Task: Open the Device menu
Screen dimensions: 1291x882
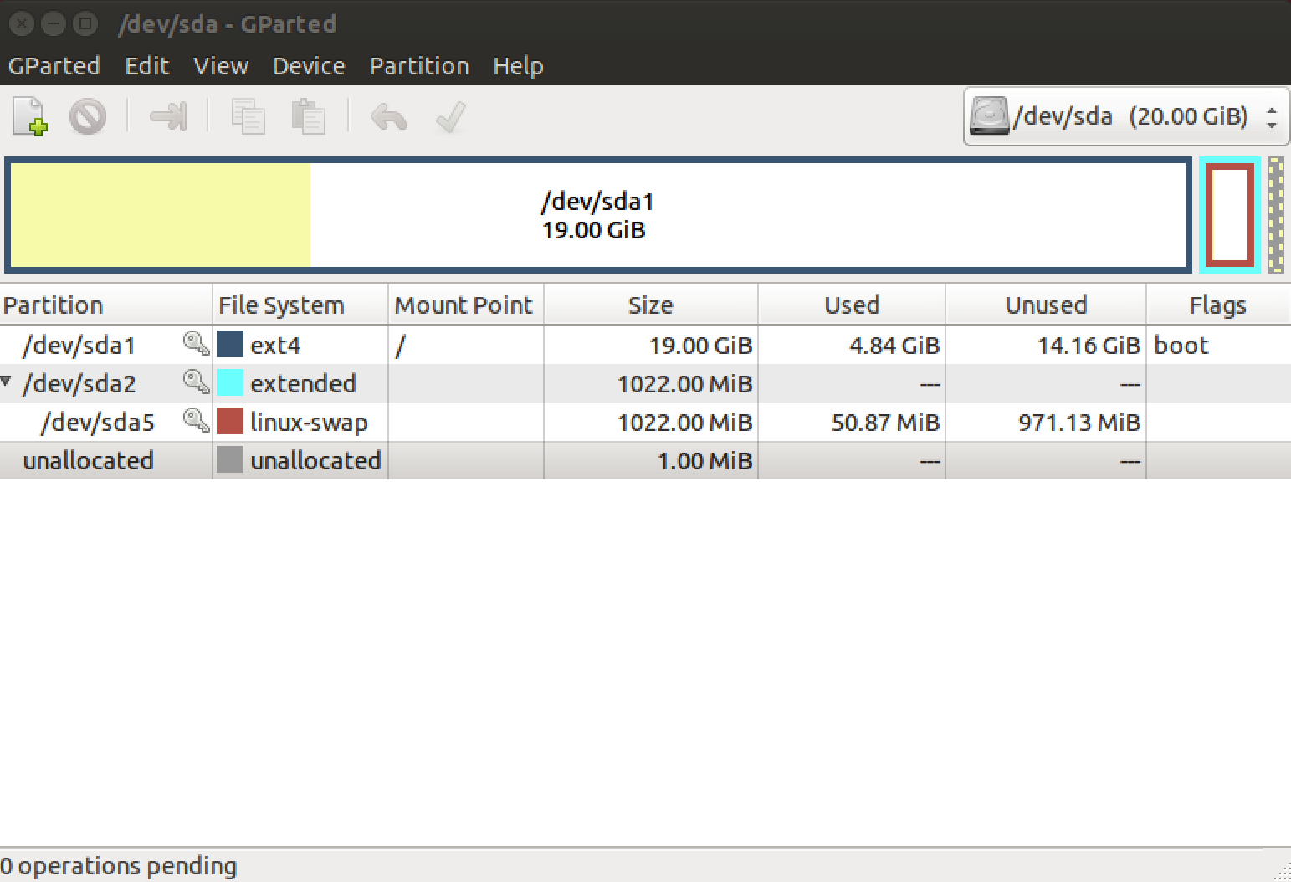Action: (308, 66)
